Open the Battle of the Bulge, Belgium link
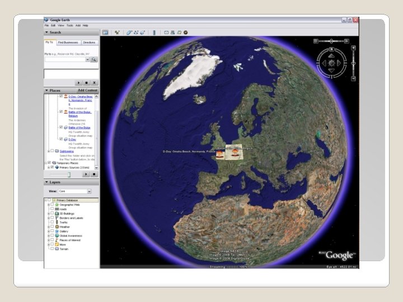 (x=79, y=114)
